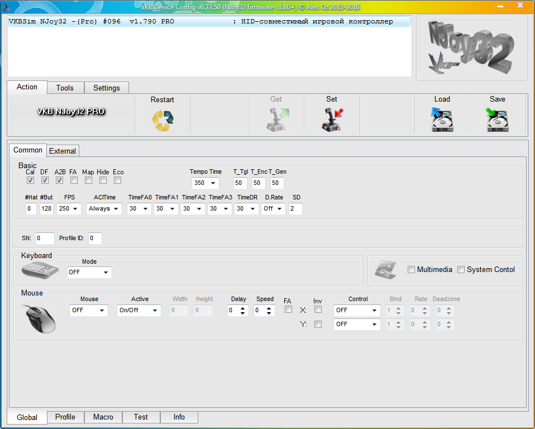This screenshot has height=429, width=535.
Task: Increase the mouse Delay value
Action: point(242,308)
